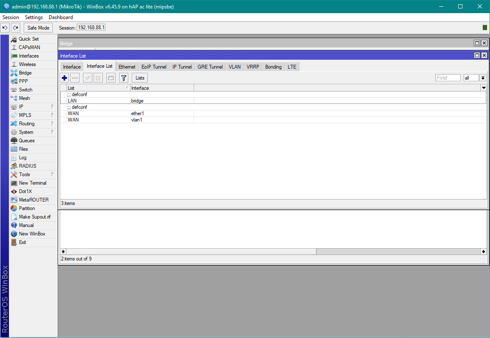The width and height of the screenshot is (490, 338).
Task: Open the column selector dropdown arrow
Action: tap(484, 88)
